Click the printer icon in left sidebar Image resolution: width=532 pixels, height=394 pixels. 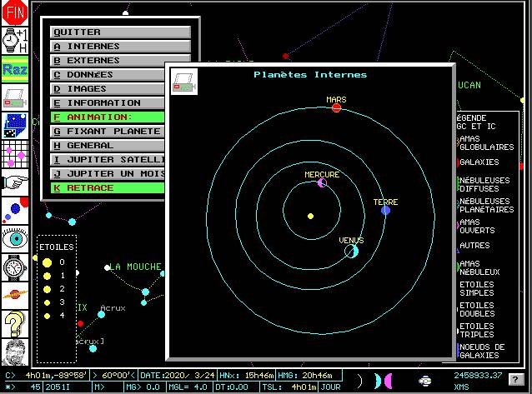[15, 97]
